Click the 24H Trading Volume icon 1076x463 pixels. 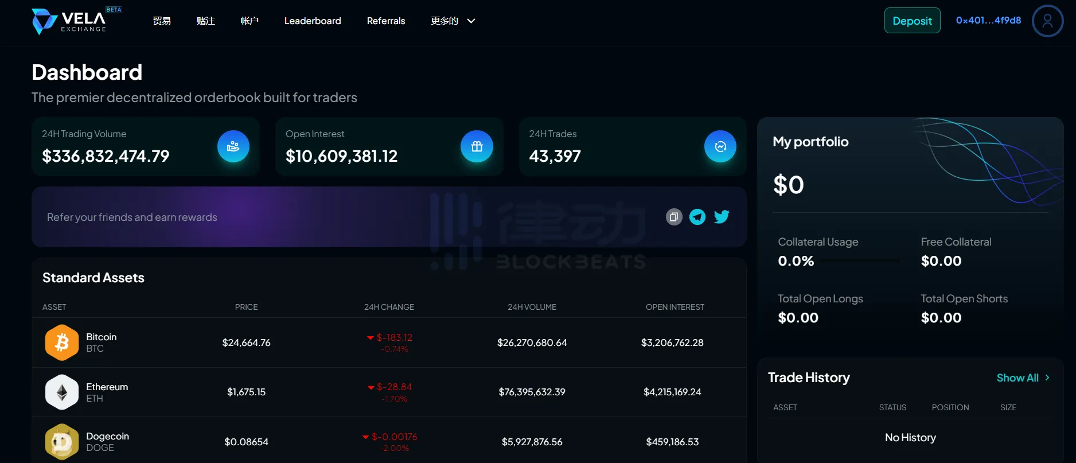(233, 147)
